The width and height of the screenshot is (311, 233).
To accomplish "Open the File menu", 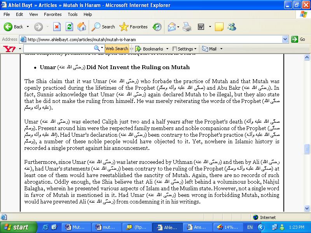I will tap(7, 14).
